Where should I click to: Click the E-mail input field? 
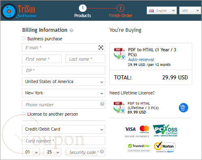coord(63,48)
